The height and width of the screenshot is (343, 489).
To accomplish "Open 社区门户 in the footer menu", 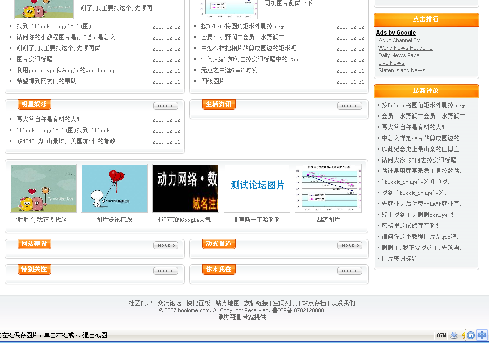I will point(140,303).
